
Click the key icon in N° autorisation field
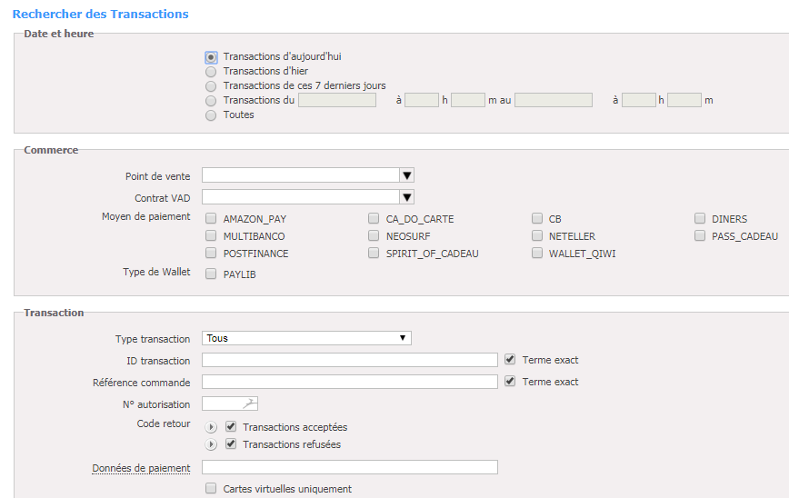coord(250,403)
